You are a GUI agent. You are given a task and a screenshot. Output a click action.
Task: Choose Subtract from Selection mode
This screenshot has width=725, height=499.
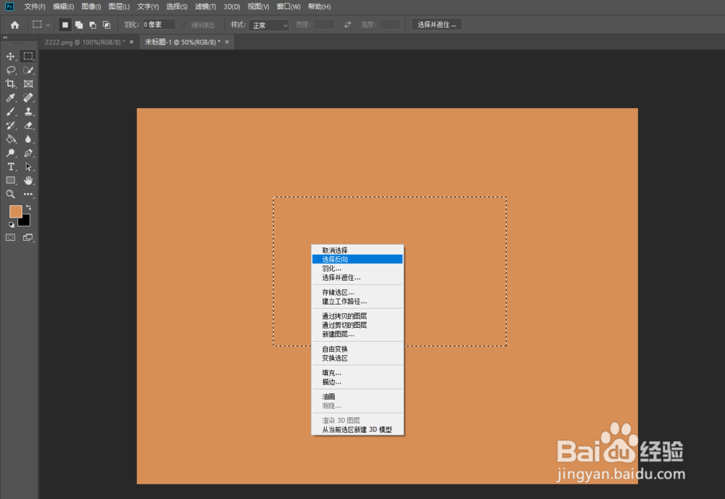(x=93, y=25)
